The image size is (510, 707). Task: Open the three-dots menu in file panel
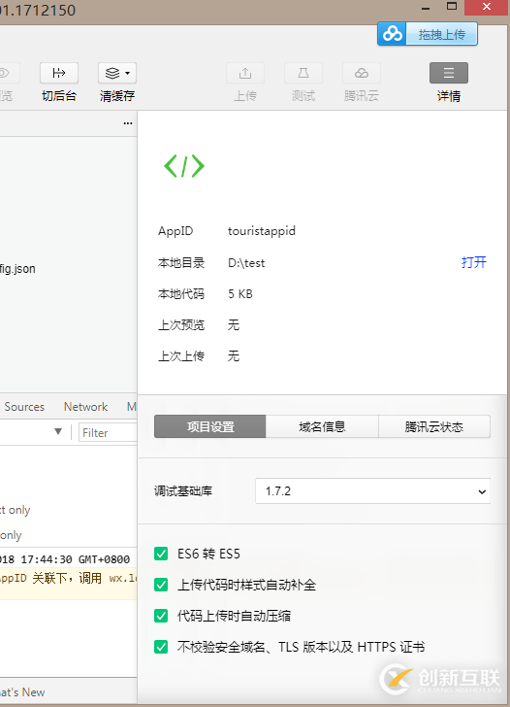128,123
